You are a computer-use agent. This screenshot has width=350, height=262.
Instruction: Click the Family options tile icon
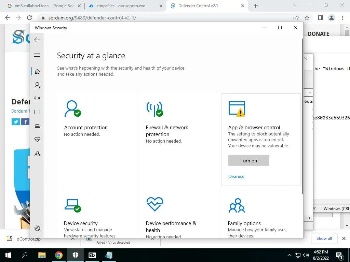[237, 205]
